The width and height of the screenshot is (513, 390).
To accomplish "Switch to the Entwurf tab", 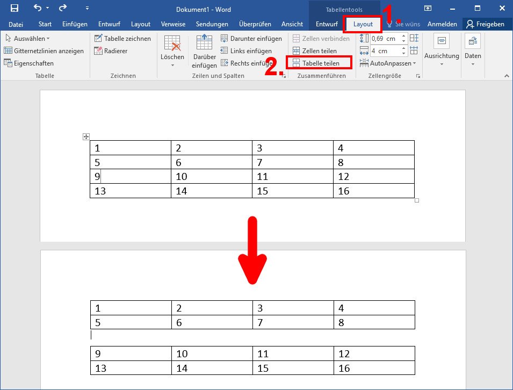I will (326, 24).
